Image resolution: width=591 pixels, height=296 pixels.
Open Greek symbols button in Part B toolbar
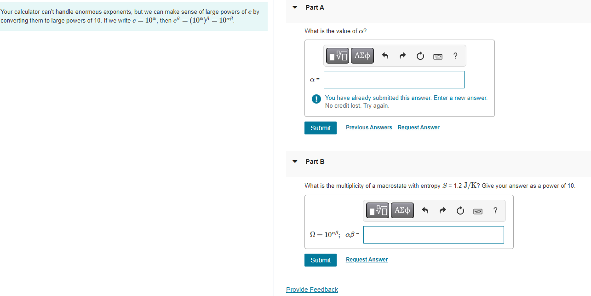click(402, 210)
